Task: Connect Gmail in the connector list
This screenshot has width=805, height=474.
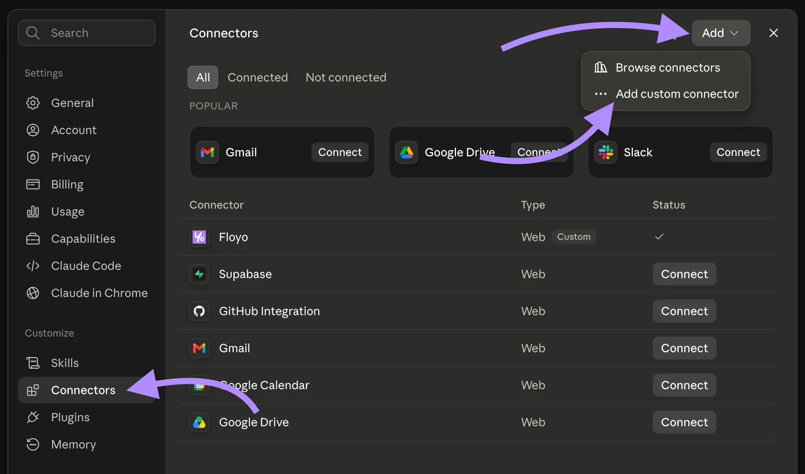Action: (x=684, y=348)
